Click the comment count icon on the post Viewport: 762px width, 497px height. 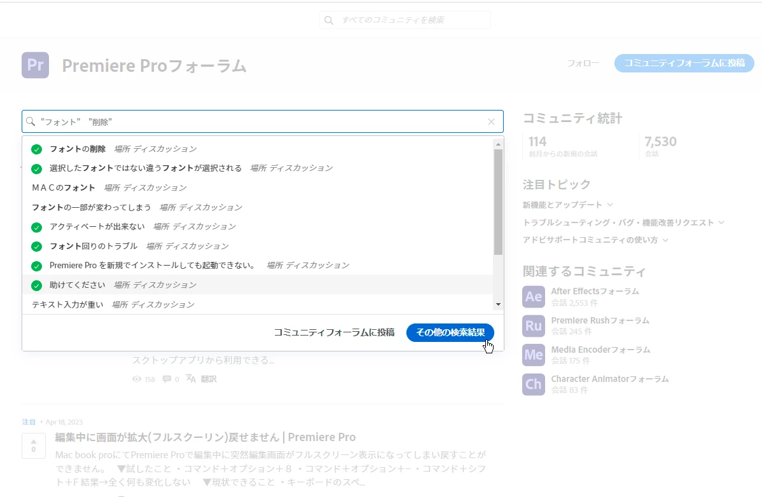[x=167, y=379]
